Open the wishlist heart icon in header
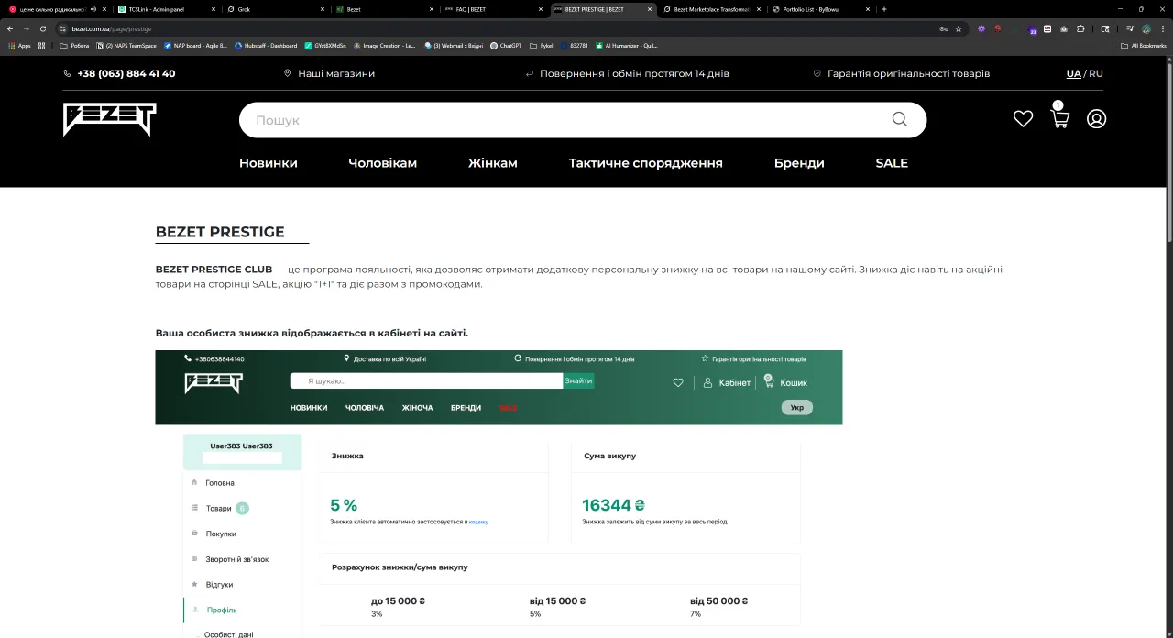This screenshot has width=1173, height=638. (1023, 118)
